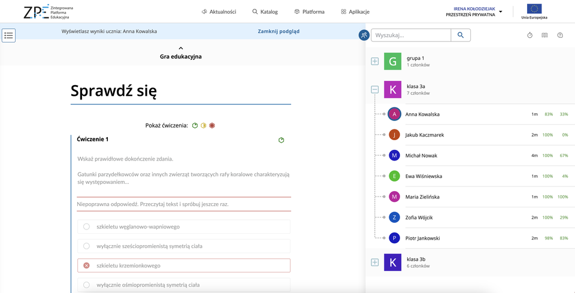Open the help question mark icon
The image size is (575, 293).
(560, 35)
